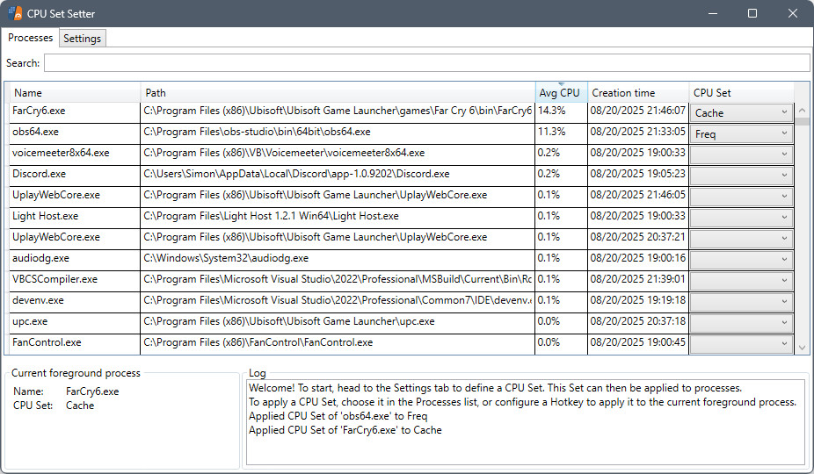Maximize the CPU Set Setter window
Image resolution: width=814 pixels, height=474 pixels.
point(752,13)
